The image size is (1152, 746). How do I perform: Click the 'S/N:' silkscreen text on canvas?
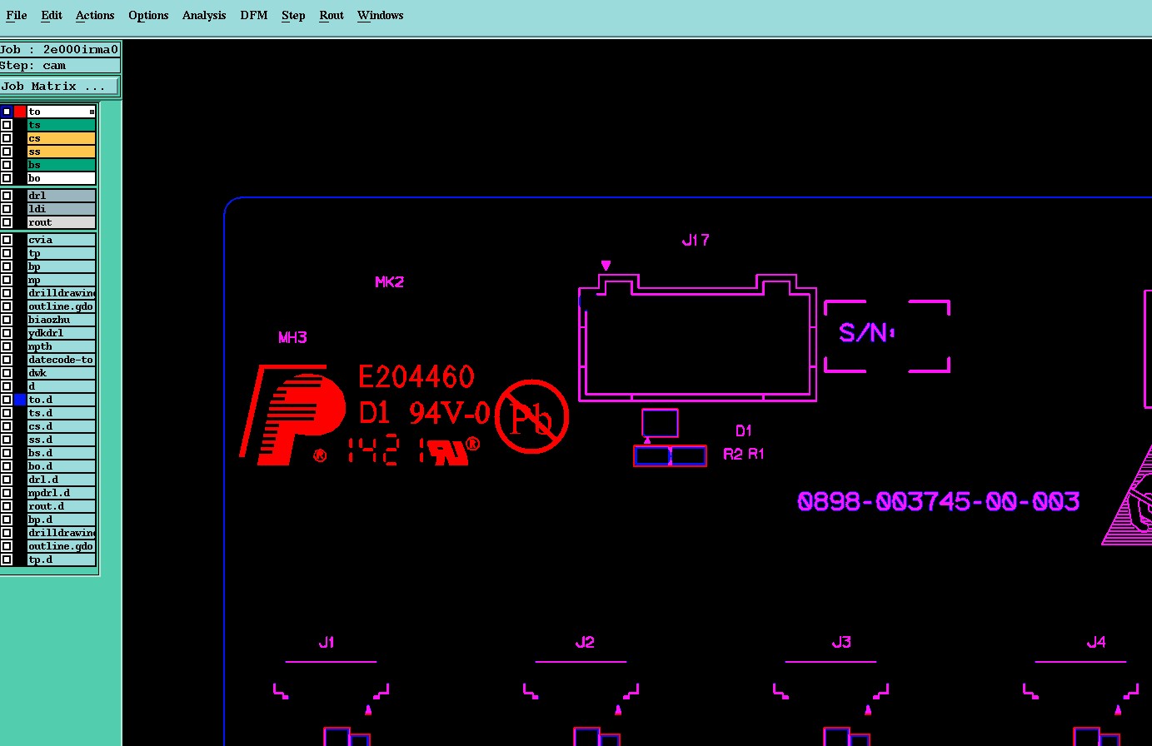coord(866,333)
